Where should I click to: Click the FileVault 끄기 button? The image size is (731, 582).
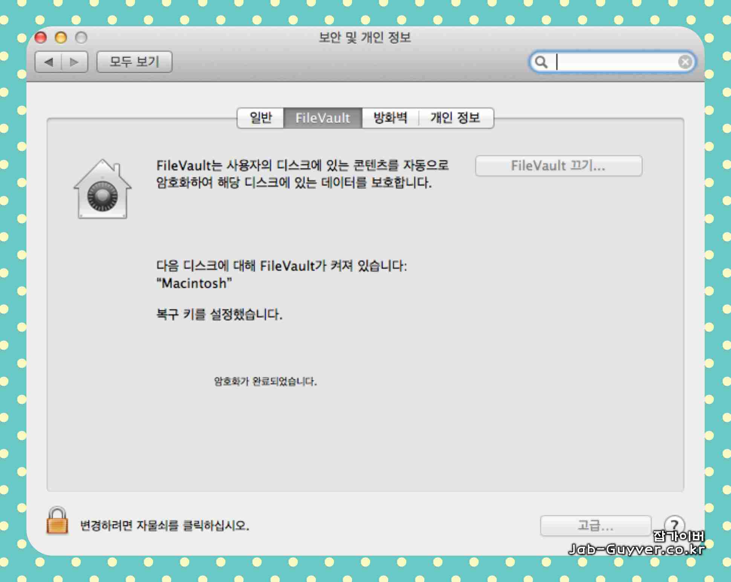[x=558, y=166]
